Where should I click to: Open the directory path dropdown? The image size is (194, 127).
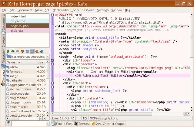pyautogui.click(x=47, y=57)
